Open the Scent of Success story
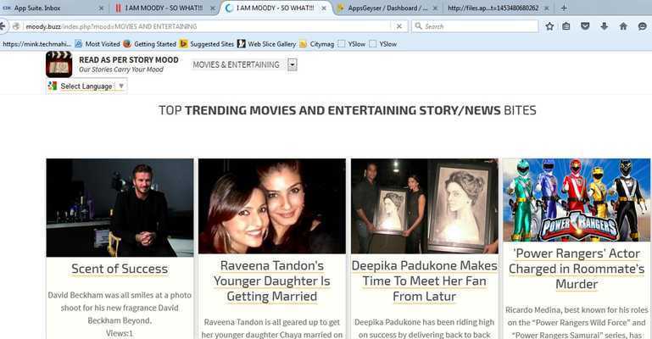This screenshot has width=652, height=339. (x=120, y=269)
